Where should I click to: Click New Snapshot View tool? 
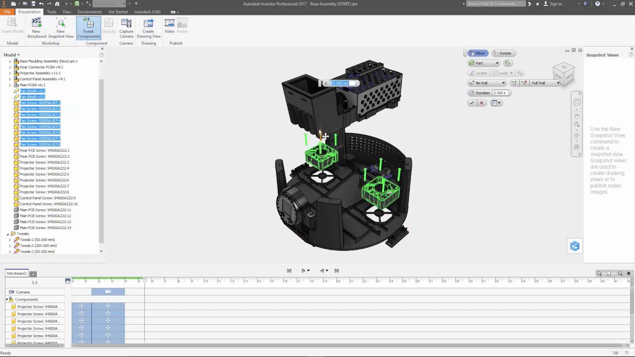tap(61, 28)
